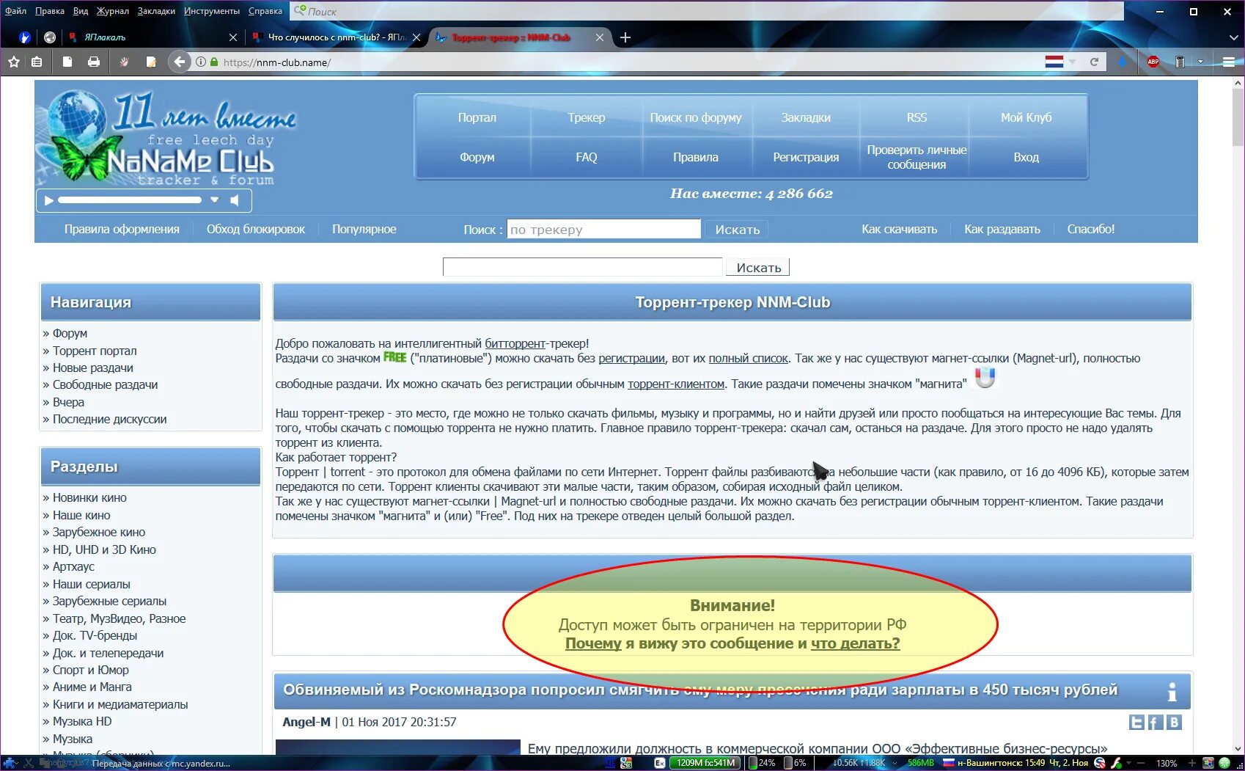Click the green padlock security icon
The width and height of the screenshot is (1245, 771).
(x=214, y=62)
